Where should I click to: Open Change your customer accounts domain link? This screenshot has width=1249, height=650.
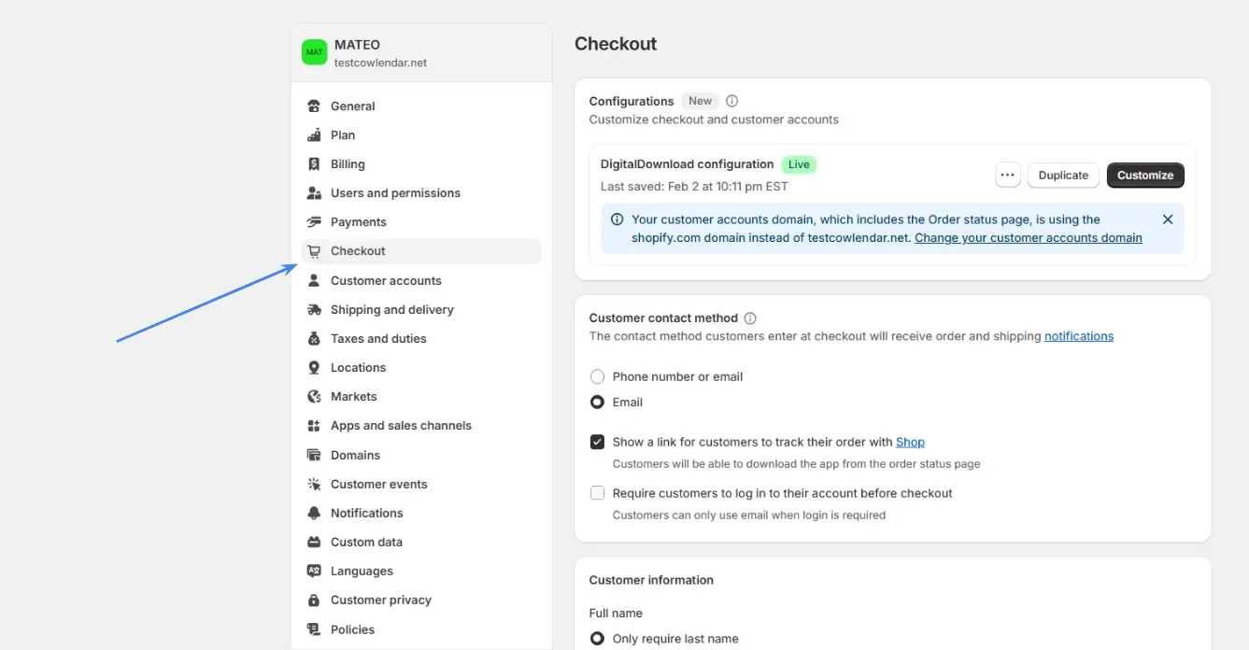tap(1029, 238)
